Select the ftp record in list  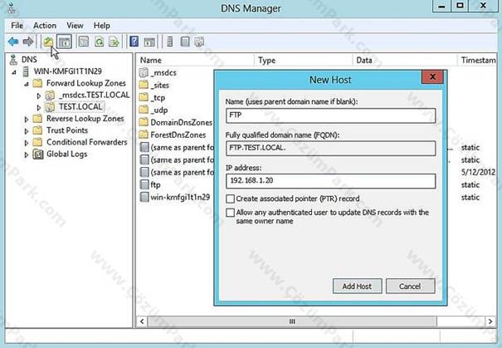tap(155, 185)
